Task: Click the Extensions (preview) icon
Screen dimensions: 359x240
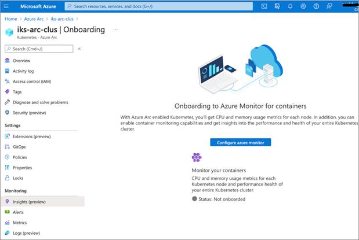Action: click(x=8, y=136)
